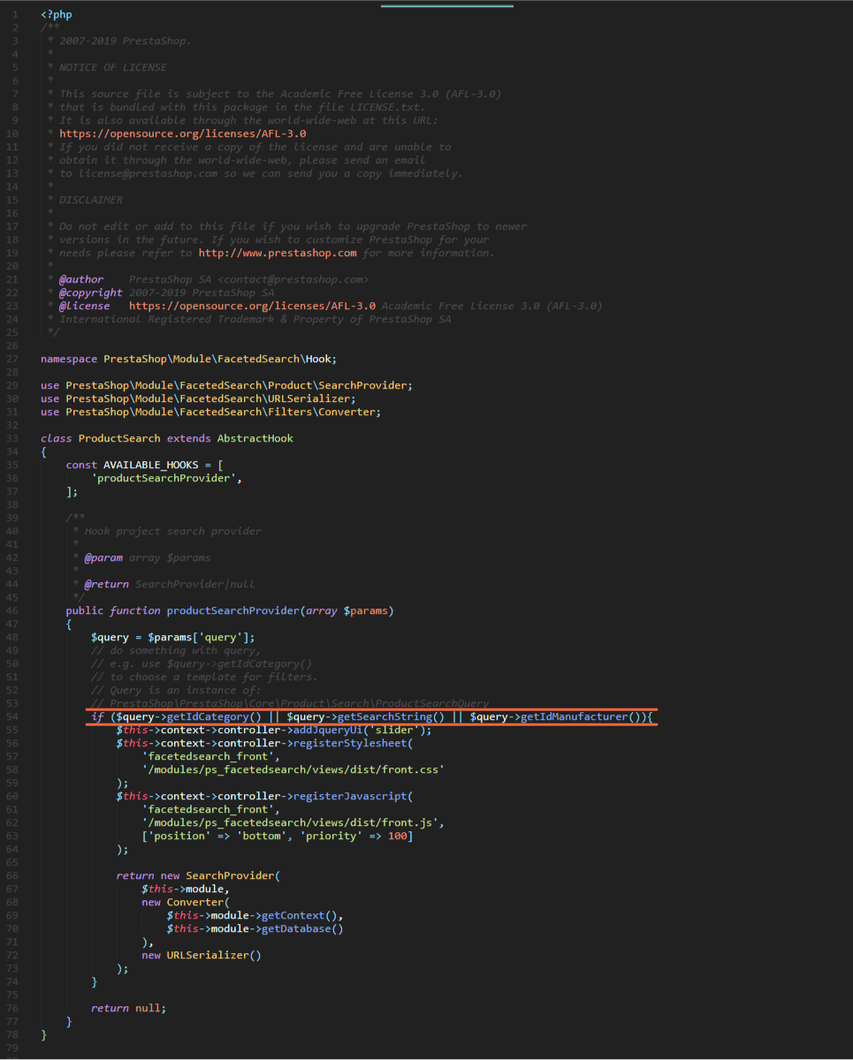Place cursor on the '/modules/ps_facetedsearch/views/dist/front.css' string

293,769
